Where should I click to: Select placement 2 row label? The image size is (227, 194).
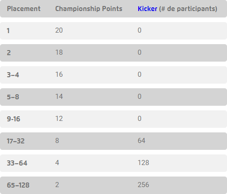coord(9,53)
